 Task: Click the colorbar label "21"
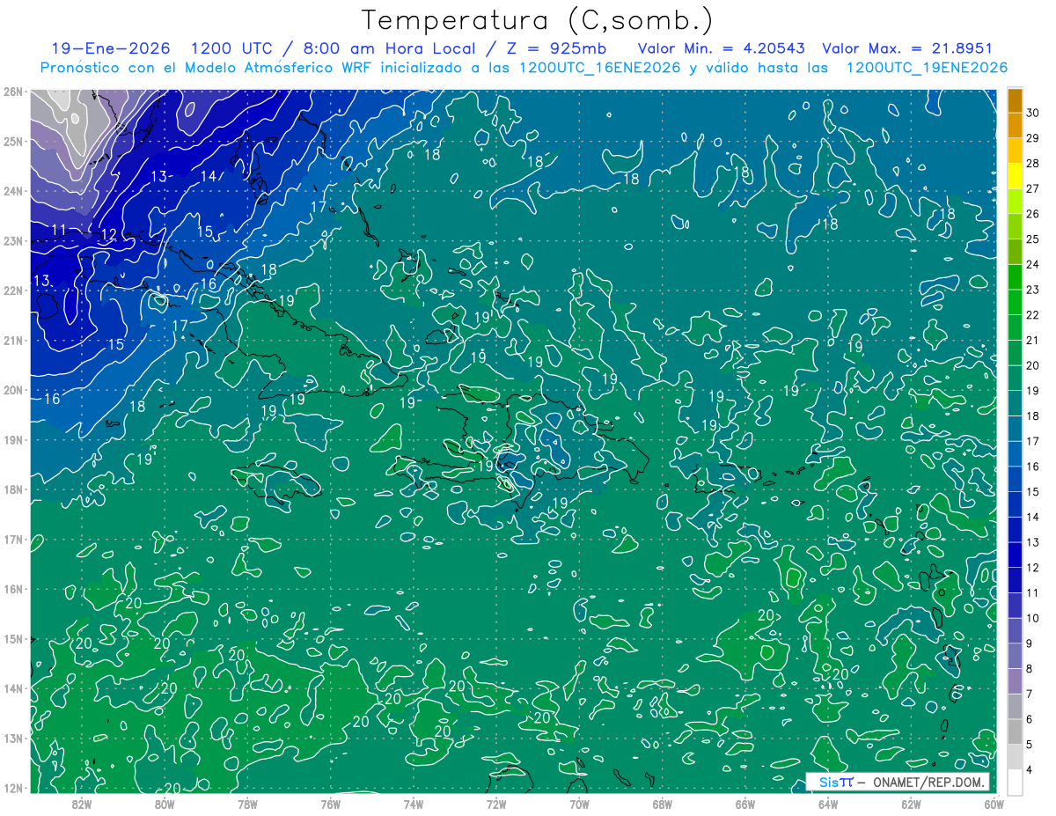[x=1033, y=341]
